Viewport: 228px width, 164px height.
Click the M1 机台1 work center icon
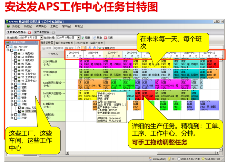(x=19, y=64)
